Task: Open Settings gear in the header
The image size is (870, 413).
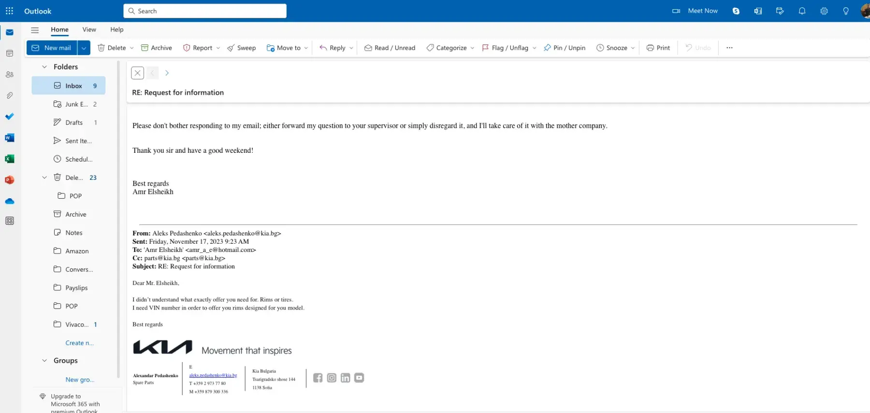Action: click(x=824, y=11)
